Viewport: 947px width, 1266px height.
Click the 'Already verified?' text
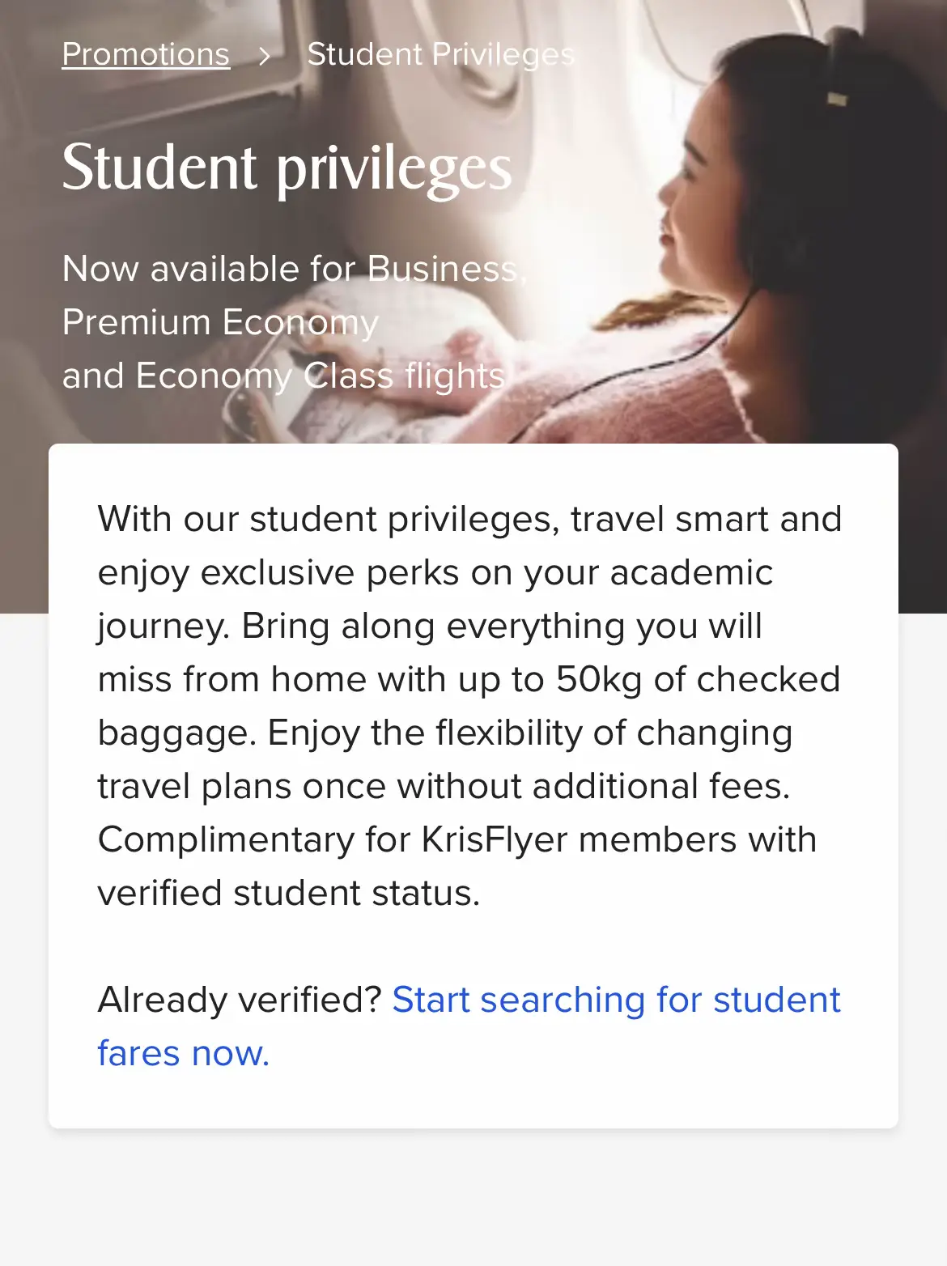coord(240,1000)
